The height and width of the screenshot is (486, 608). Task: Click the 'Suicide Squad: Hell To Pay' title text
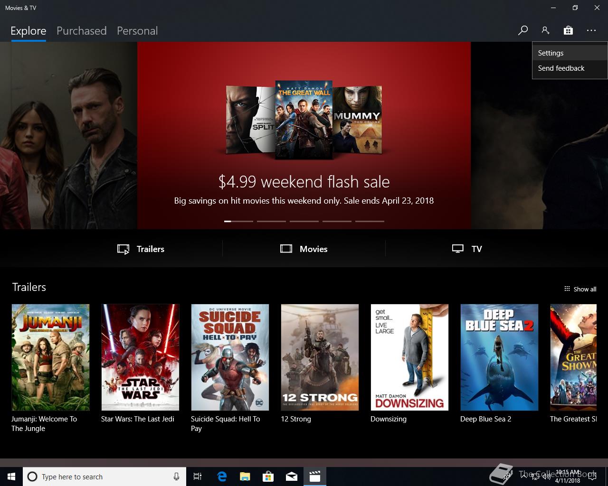[x=226, y=423]
